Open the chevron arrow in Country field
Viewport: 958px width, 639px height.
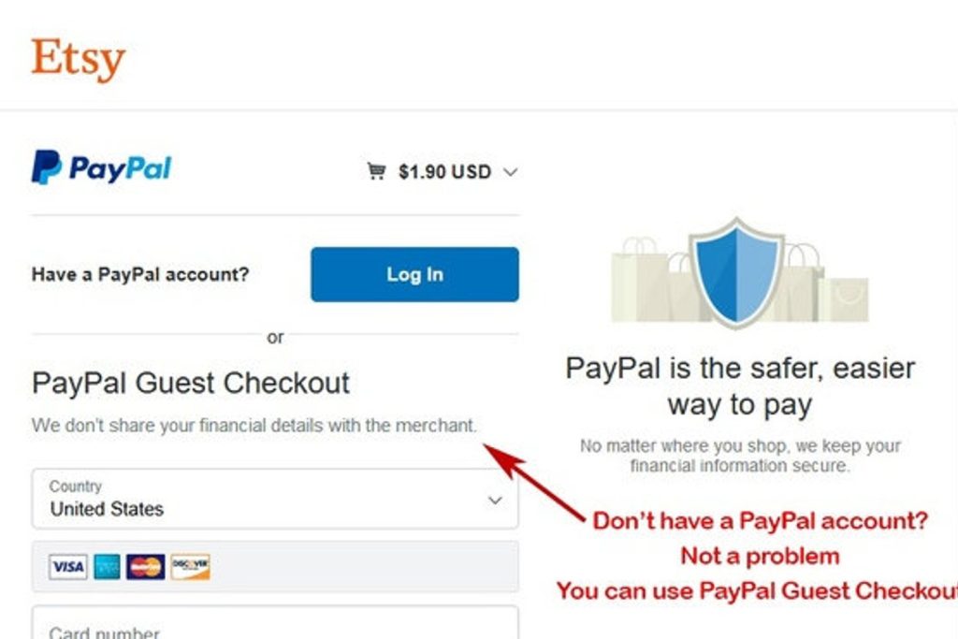(x=495, y=501)
